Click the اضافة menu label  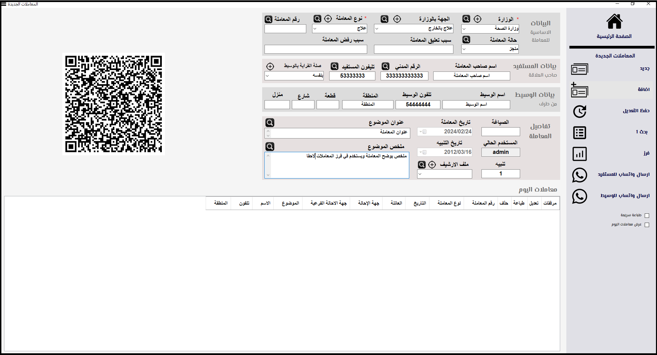click(644, 89)
